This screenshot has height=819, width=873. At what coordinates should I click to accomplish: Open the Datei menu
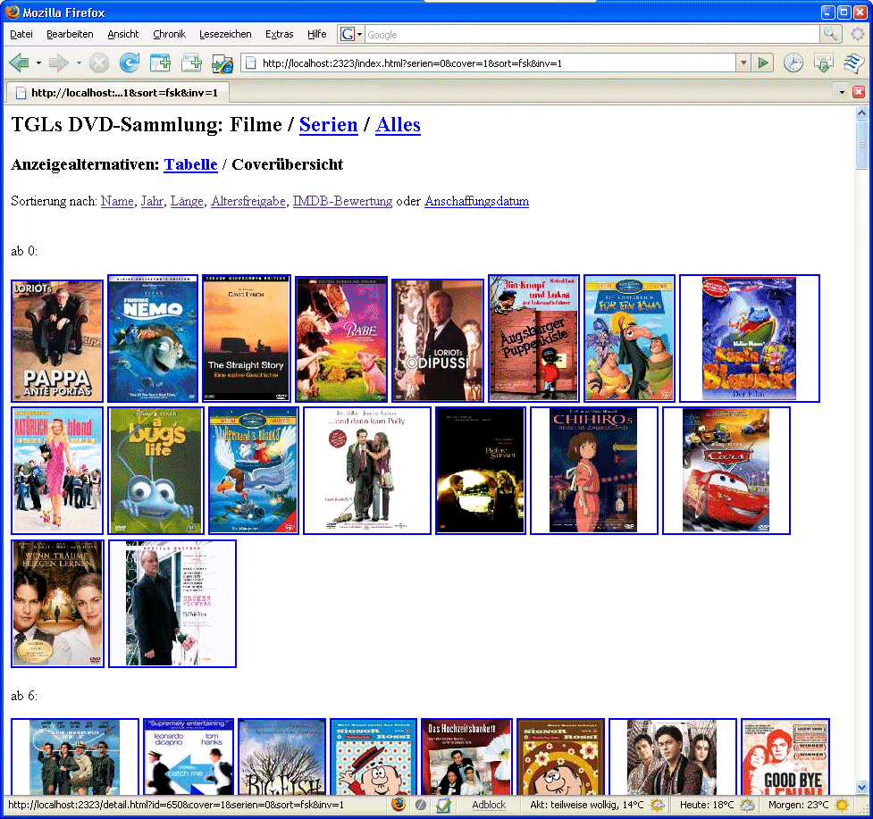[x=21, y=34]
